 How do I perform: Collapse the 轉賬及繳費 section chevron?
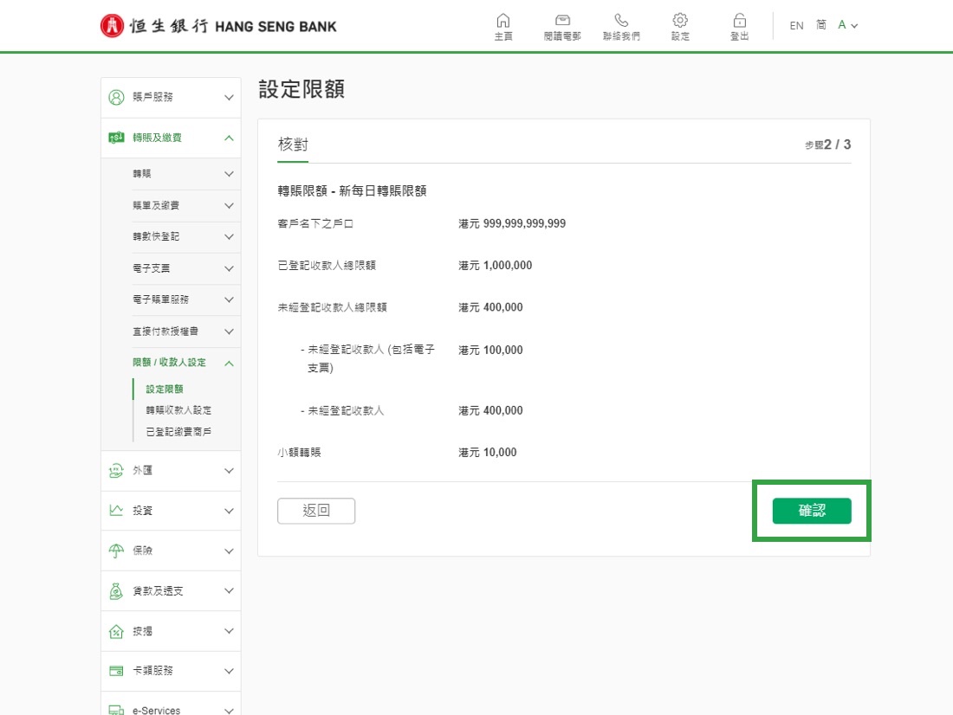coord(229,138)
